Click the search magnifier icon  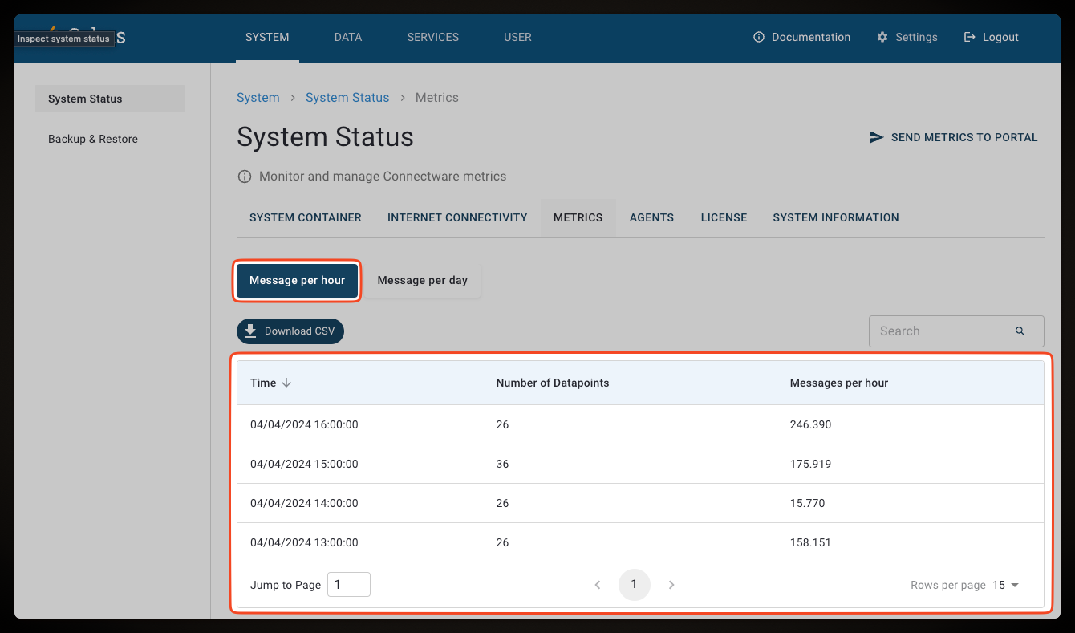point(1020,331)
